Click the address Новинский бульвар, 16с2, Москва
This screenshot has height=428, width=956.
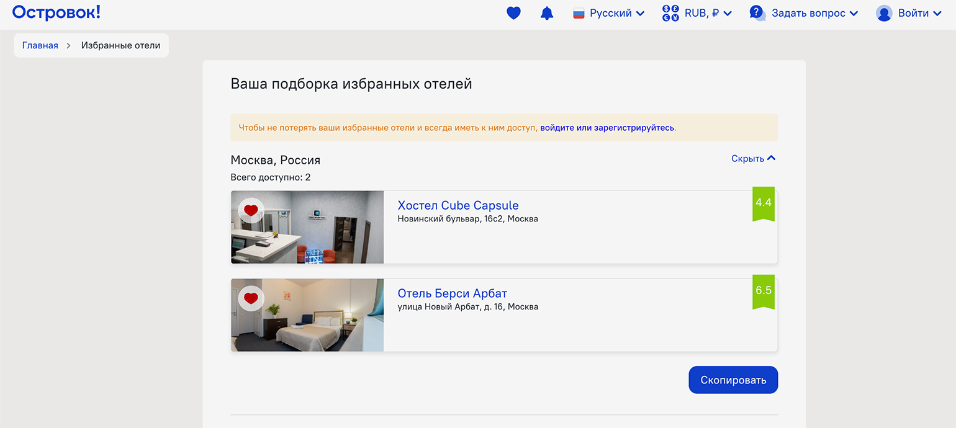[x=468, y=219]
